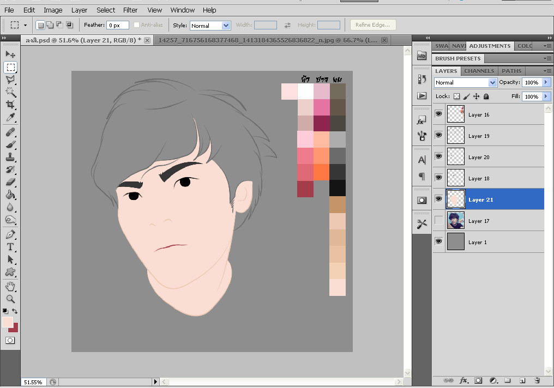The image size is (554, 388).
Task: Select the Type tool
Action: point(10,247)
